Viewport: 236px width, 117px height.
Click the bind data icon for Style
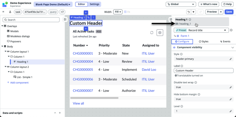[231, 59]
